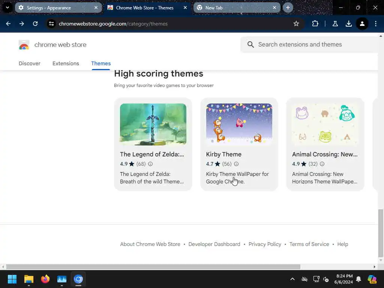The height and width of the screenshot is (288, 384).
Task: Open the Downloads icon
Action: tap(349, 24)
